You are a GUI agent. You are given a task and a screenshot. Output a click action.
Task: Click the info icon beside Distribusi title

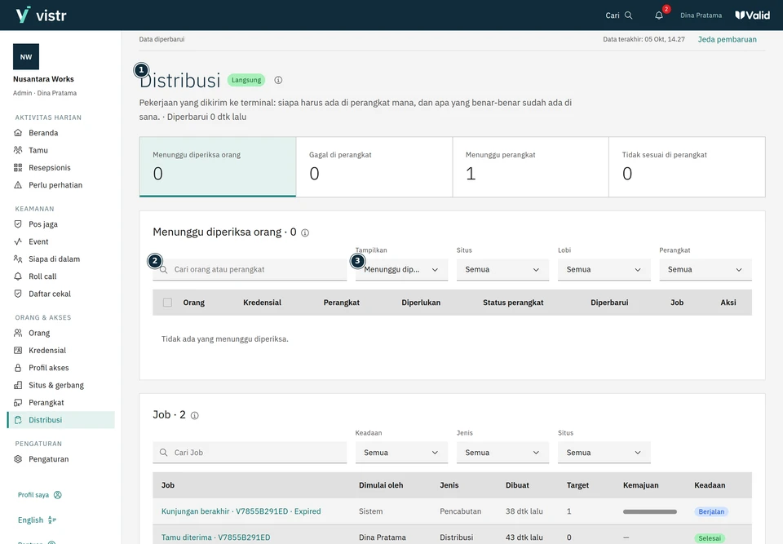click(279, 80)
